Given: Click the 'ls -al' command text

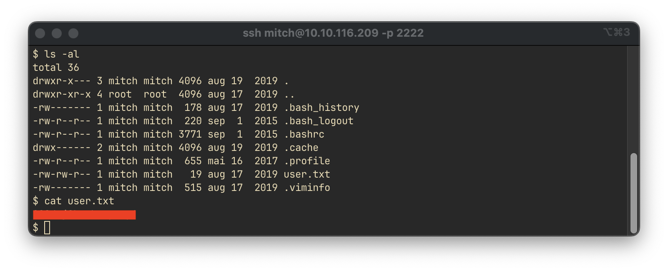Looking at the screenshot, I should [x=62, y=54].
